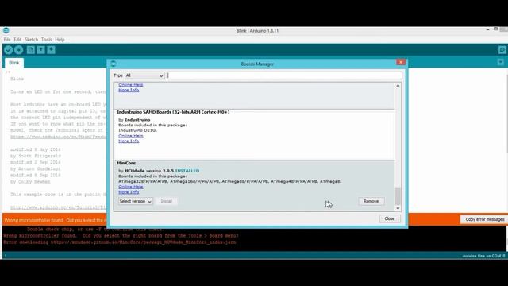The image size is (508, 286).
Task: Open a sketch with the Open icon
Action: (40, 50)
